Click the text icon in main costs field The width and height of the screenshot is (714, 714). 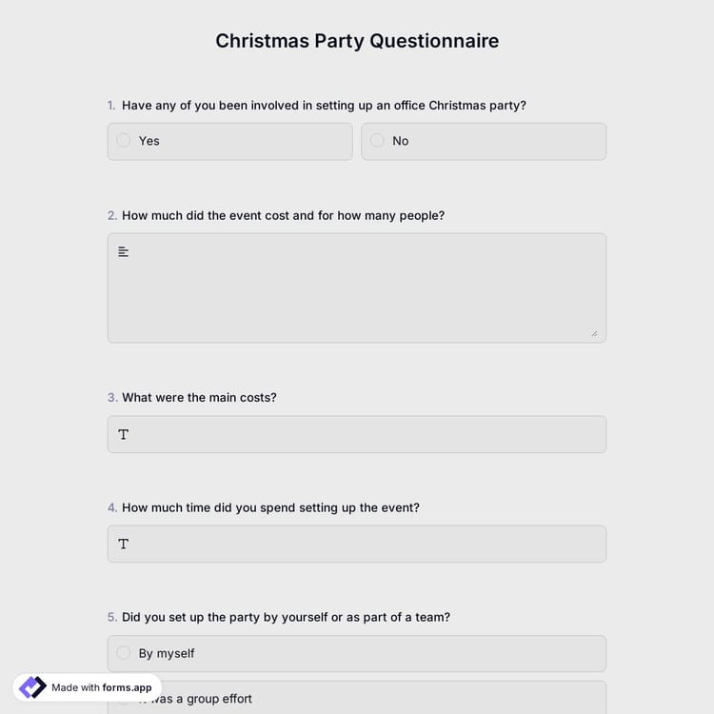(x=124, y=434)
